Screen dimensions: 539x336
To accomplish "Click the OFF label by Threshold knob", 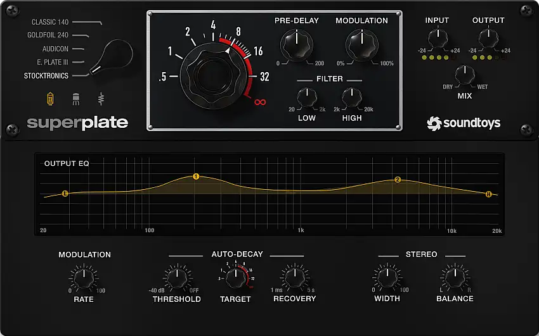I will (x=194, y=290).
